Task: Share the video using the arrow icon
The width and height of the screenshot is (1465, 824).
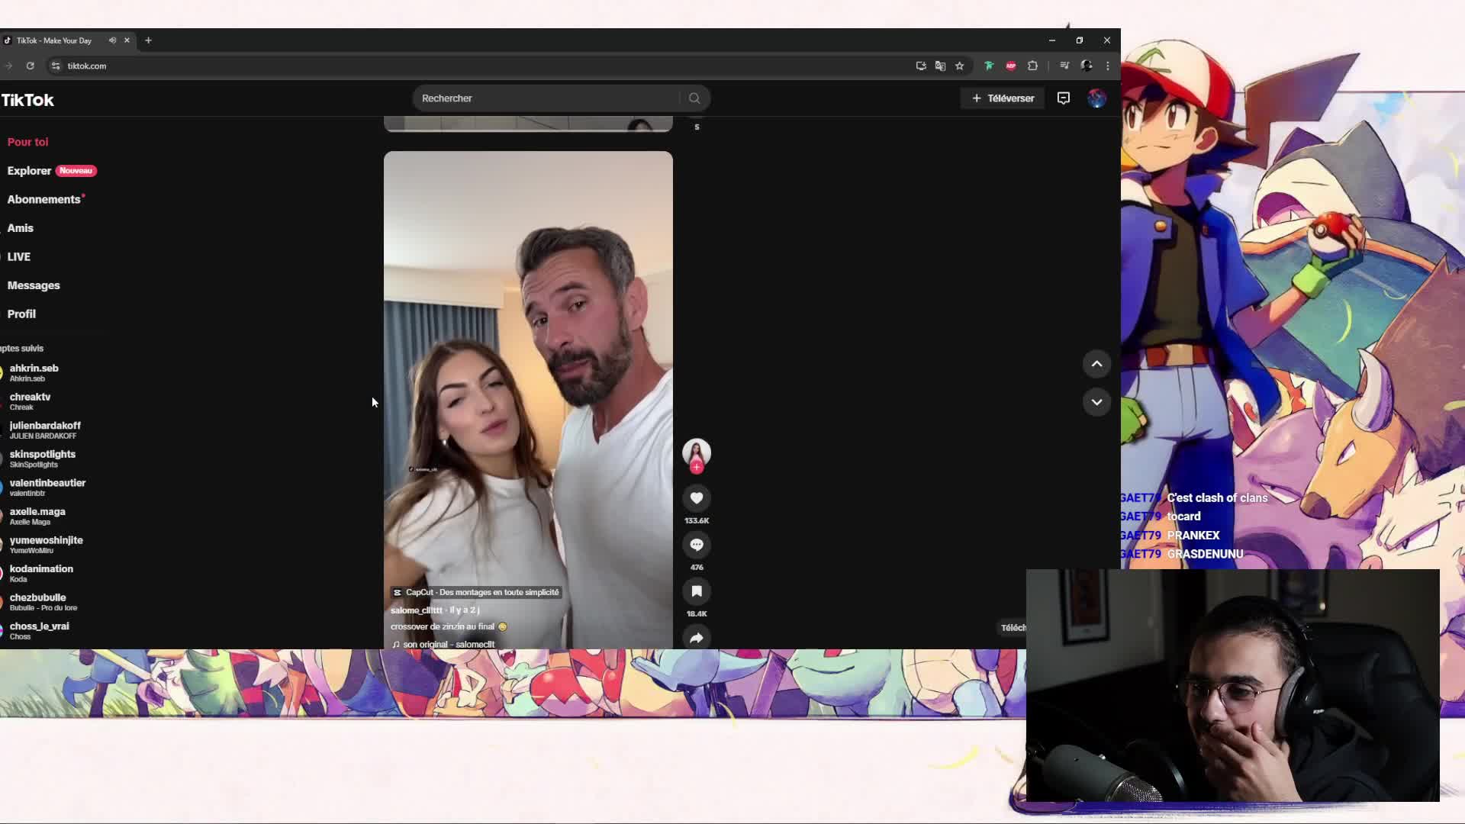Action: [x=696, y=638]
